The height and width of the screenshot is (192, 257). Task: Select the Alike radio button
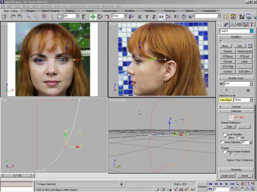click(x=226, y=137)
